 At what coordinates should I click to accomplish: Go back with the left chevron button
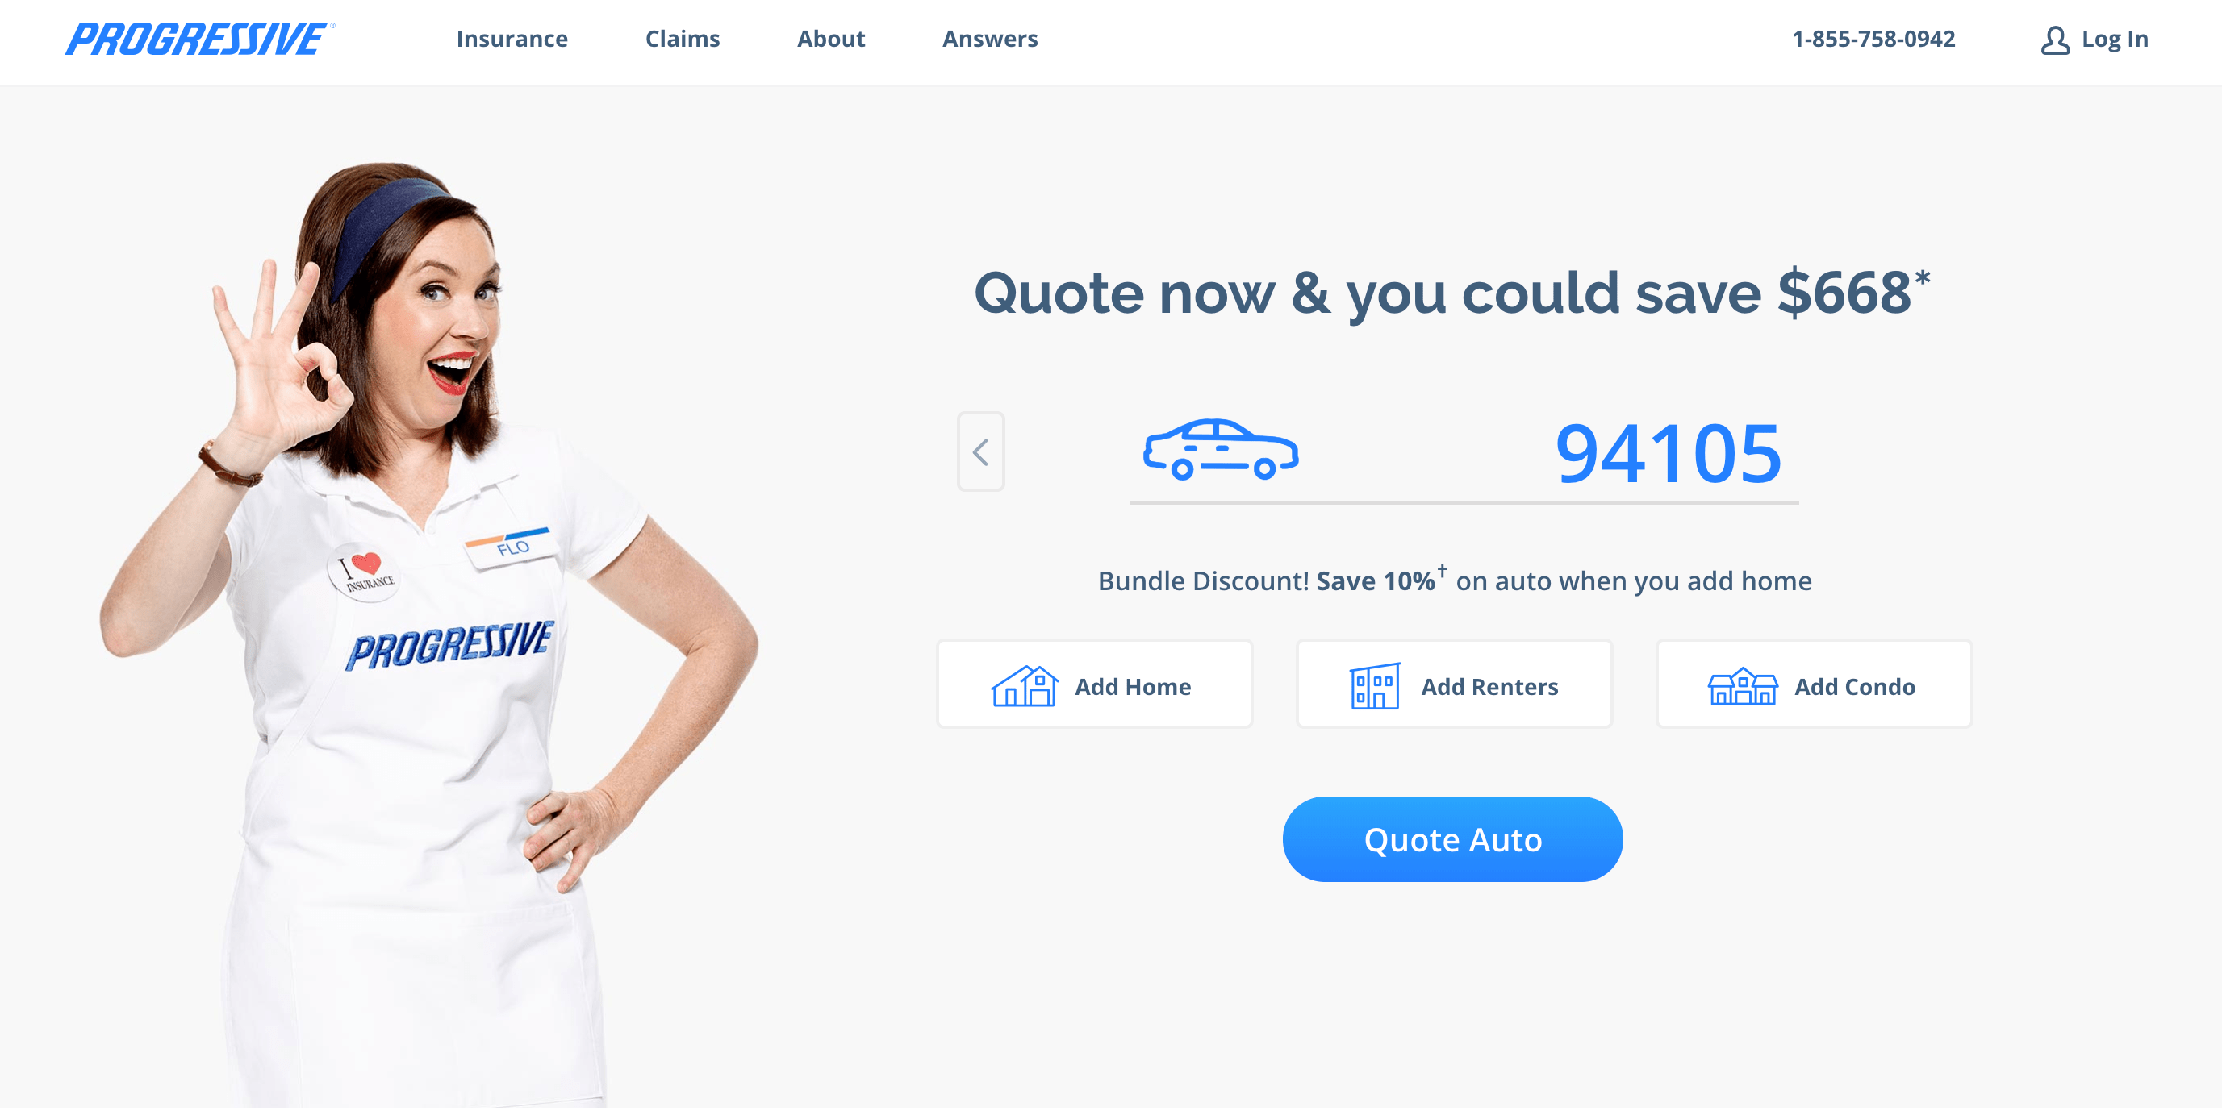point(981,451)
